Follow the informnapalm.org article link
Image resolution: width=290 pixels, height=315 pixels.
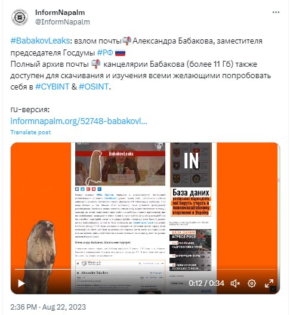point(79,121)
